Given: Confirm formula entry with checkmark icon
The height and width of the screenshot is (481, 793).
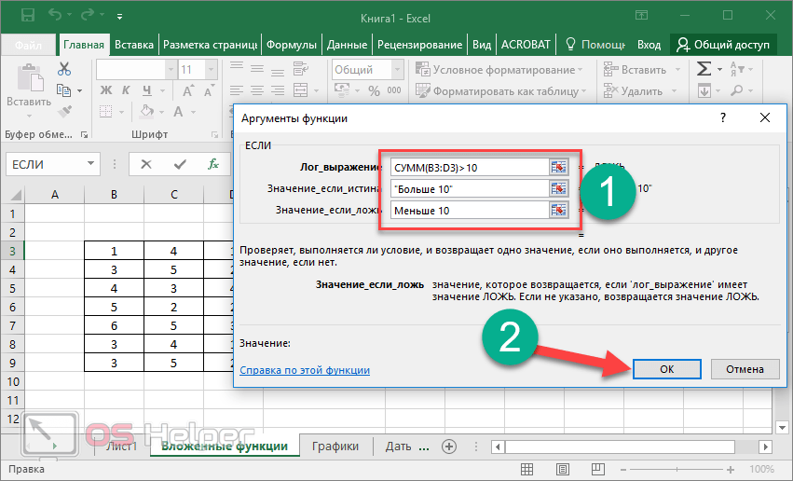Looking at the screenshot, I should click(180, 164).
